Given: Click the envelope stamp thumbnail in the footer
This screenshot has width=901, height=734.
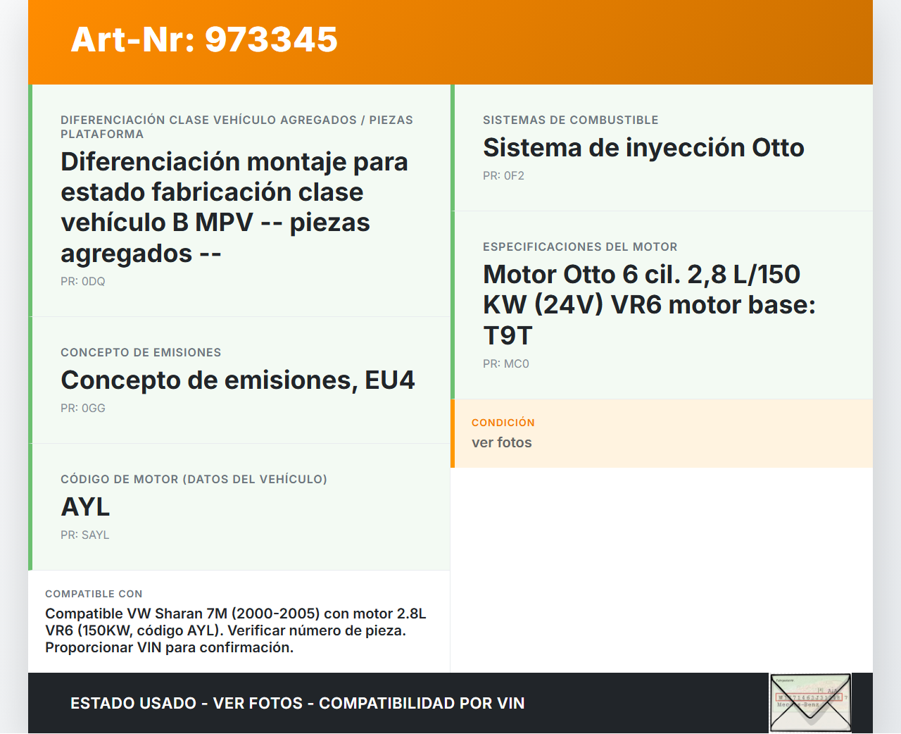Looking at the screenshot, I should pos(810,703).
